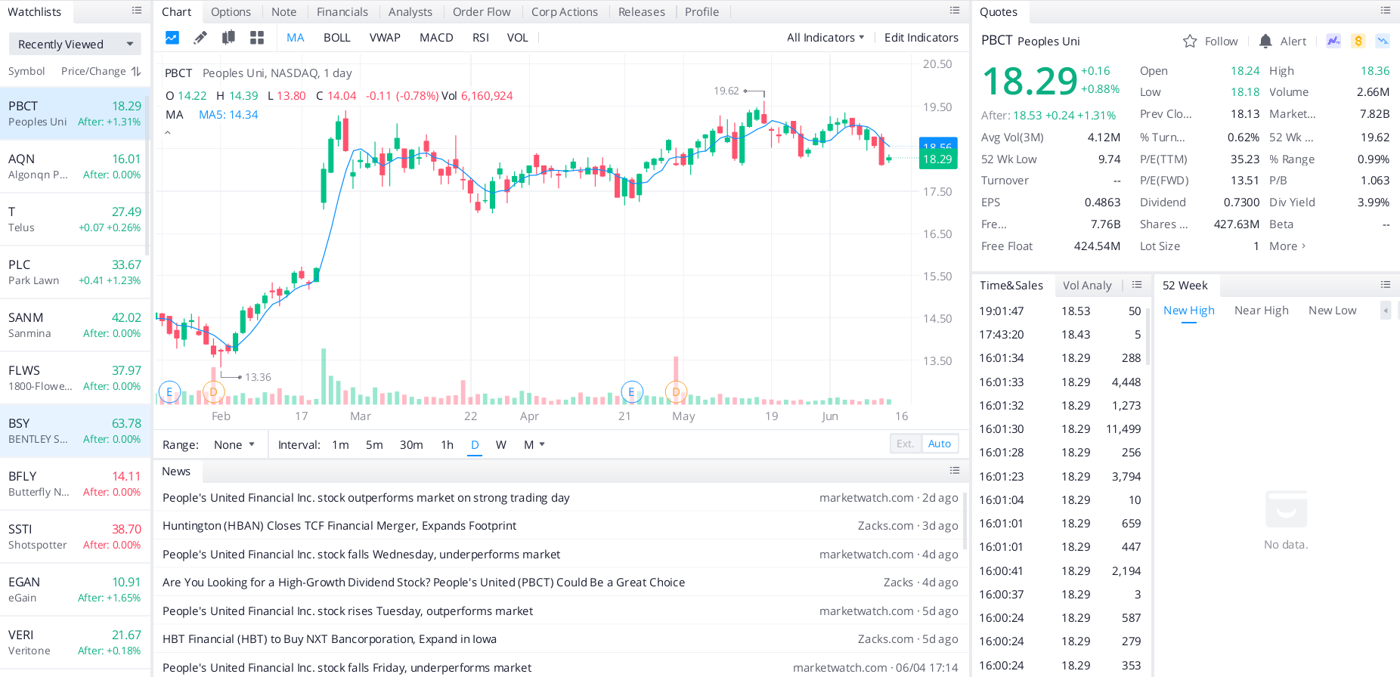Toggle the MACD indicator

(436, 38)
